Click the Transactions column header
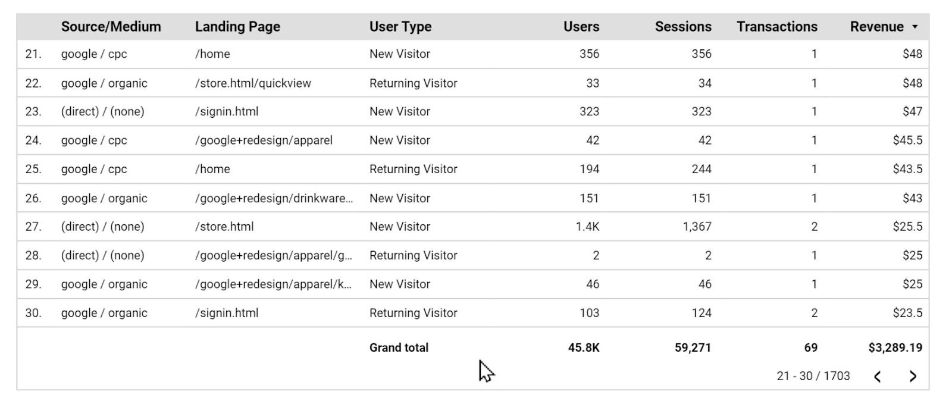The height and width of the screenshot is (404, 952). coord(777,27)
